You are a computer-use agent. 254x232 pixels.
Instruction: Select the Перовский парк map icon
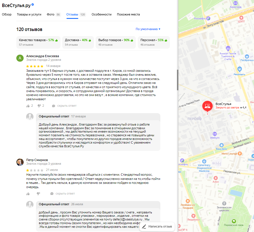point(234,221)
